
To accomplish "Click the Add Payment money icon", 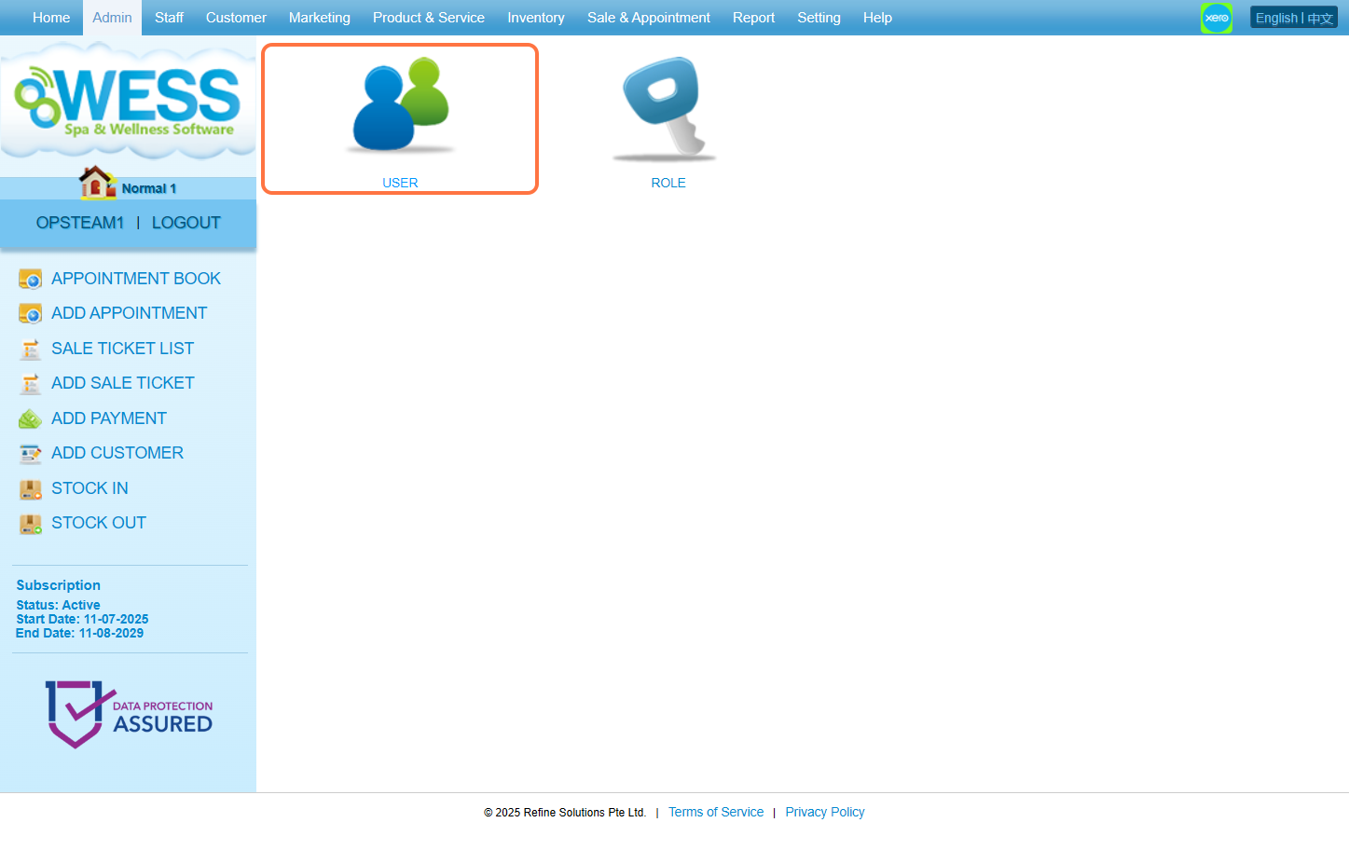I will point(31,419).
